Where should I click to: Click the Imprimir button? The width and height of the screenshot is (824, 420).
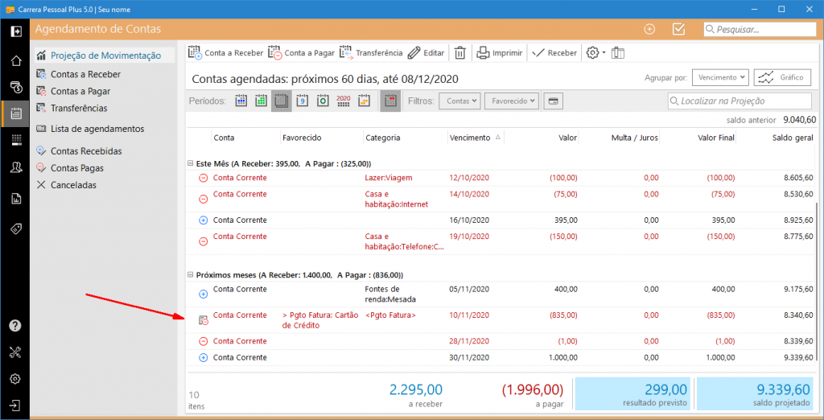click(499, 53)
